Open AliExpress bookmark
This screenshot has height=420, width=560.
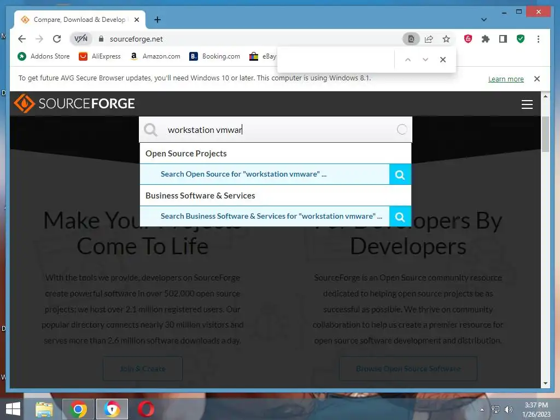[x=100, y=56]
